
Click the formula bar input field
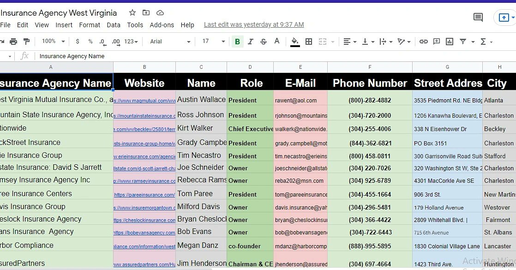276,56
